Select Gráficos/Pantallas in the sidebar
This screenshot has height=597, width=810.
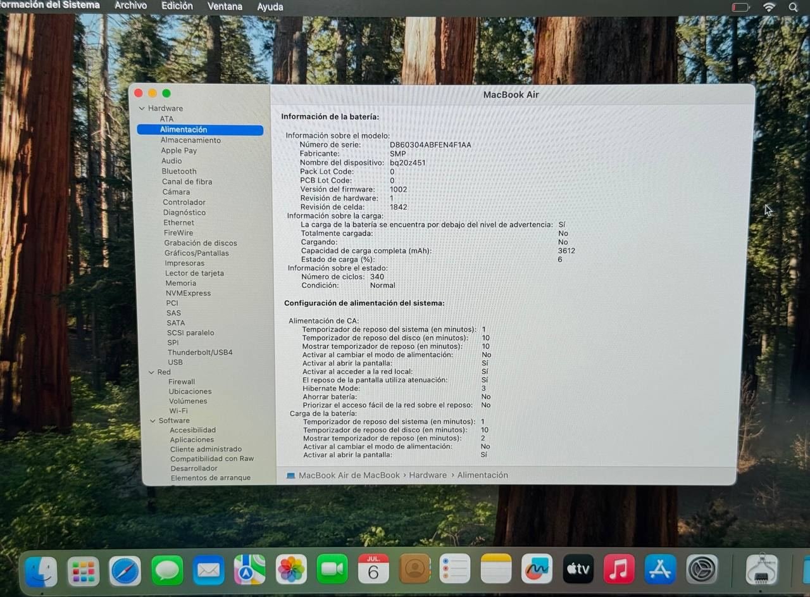[197, 253]
